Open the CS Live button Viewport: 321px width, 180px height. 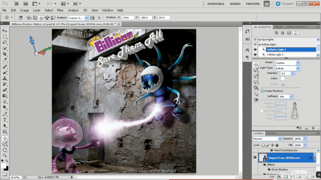coord(284,4)
